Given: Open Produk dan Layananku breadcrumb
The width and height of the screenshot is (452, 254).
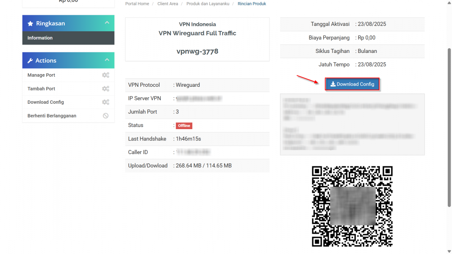Looking at the screenshot, I should tap(208, 4).
